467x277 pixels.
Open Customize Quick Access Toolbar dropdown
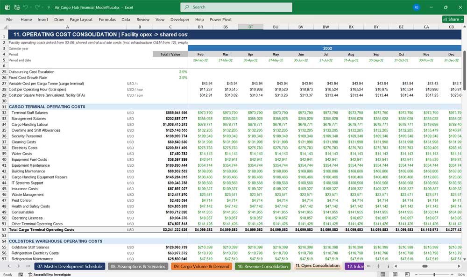(49, 7)
